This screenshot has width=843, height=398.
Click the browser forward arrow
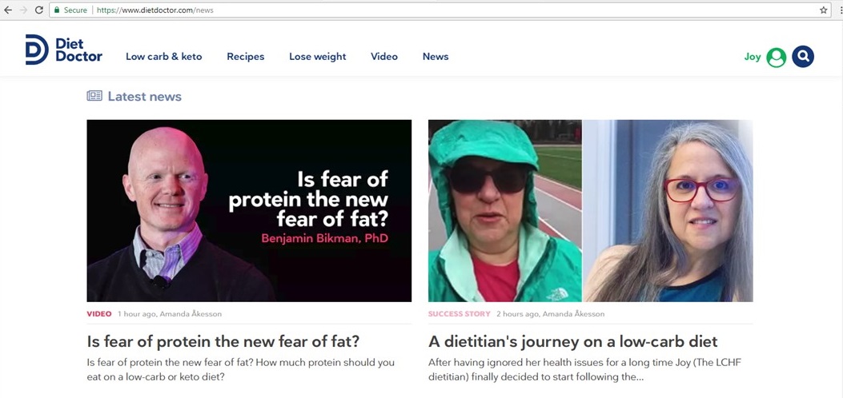click(x=23, y=10)
